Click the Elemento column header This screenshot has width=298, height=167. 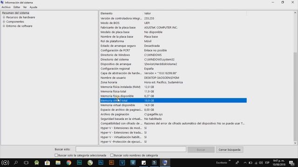click(122, 13)
